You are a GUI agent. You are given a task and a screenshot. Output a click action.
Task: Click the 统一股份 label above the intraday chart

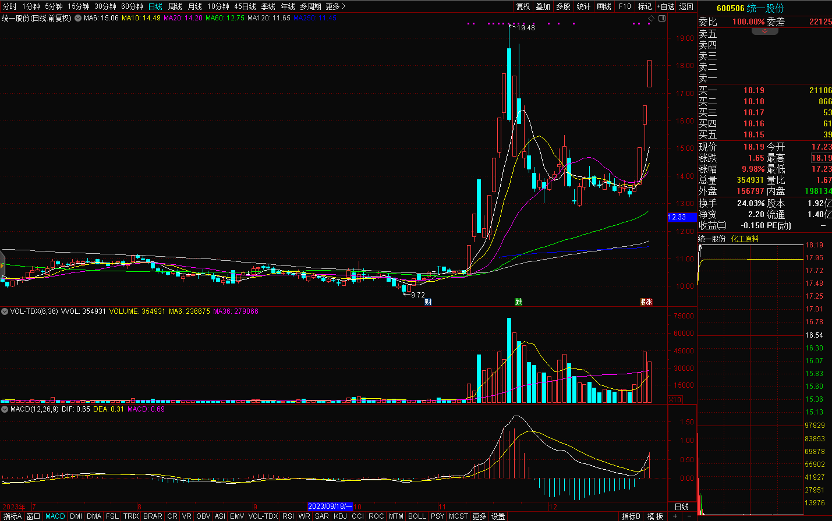pyautogui.click(x=712, y=239)
